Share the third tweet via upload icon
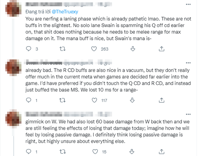 pyautogui.click(x=161, y=152)
